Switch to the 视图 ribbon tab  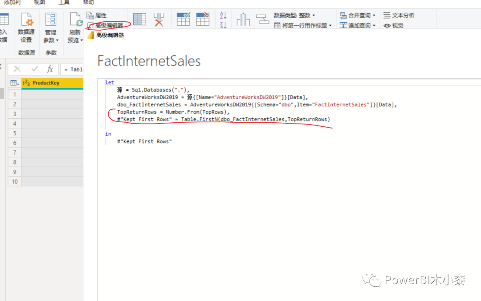pos(39,3)
